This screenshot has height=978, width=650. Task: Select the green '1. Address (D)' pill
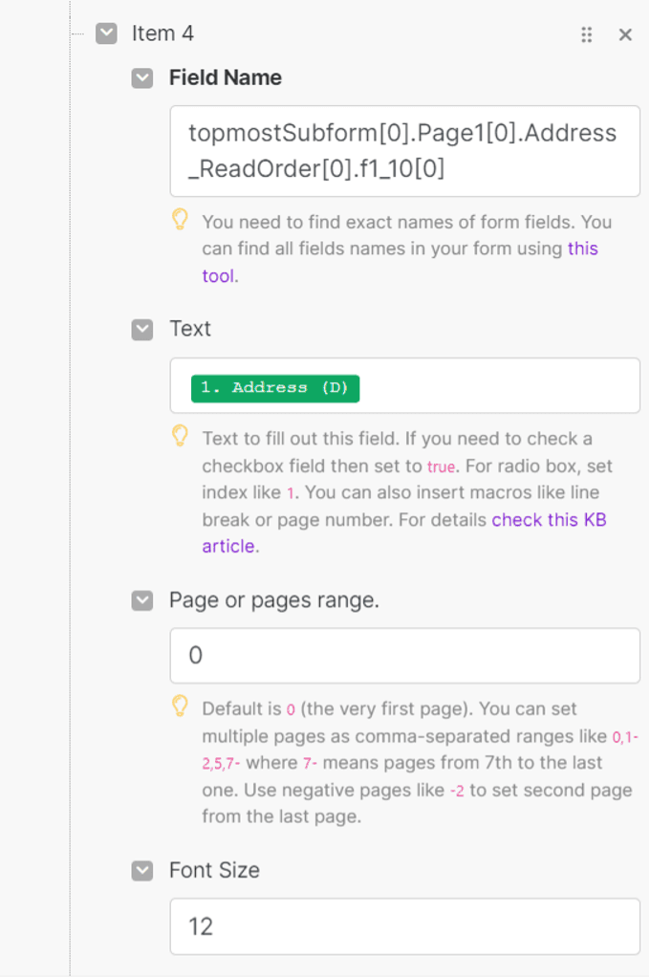pyautogui.click(x=275, y=388)
